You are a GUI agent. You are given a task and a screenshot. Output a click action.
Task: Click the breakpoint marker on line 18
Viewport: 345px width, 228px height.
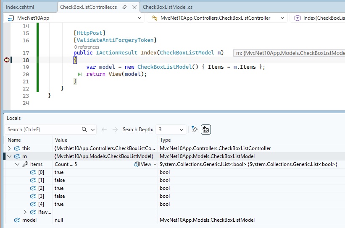click(7, 60)
